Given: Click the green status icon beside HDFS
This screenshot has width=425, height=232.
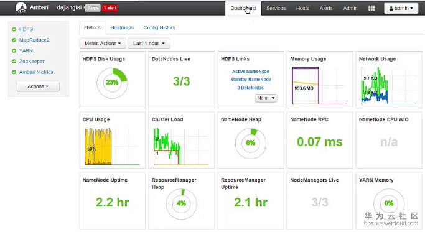Looking at the screenshot, I should 14,29.
